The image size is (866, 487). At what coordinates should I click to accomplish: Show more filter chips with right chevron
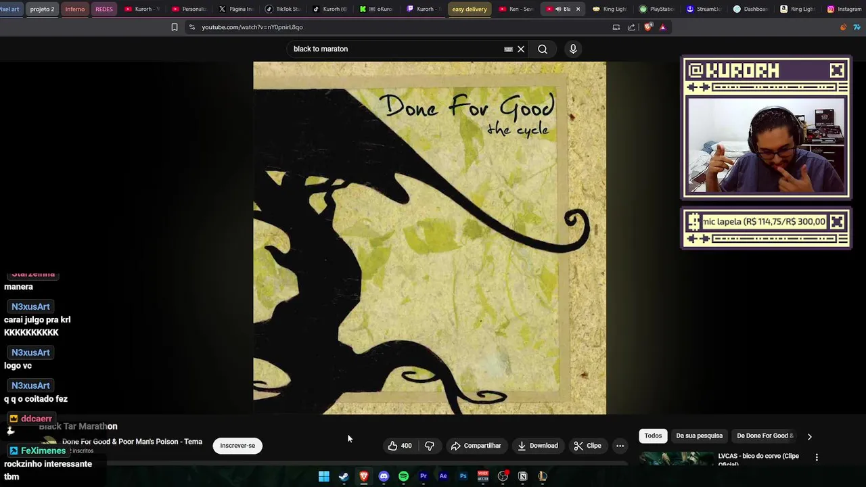[x=810, y=436]
